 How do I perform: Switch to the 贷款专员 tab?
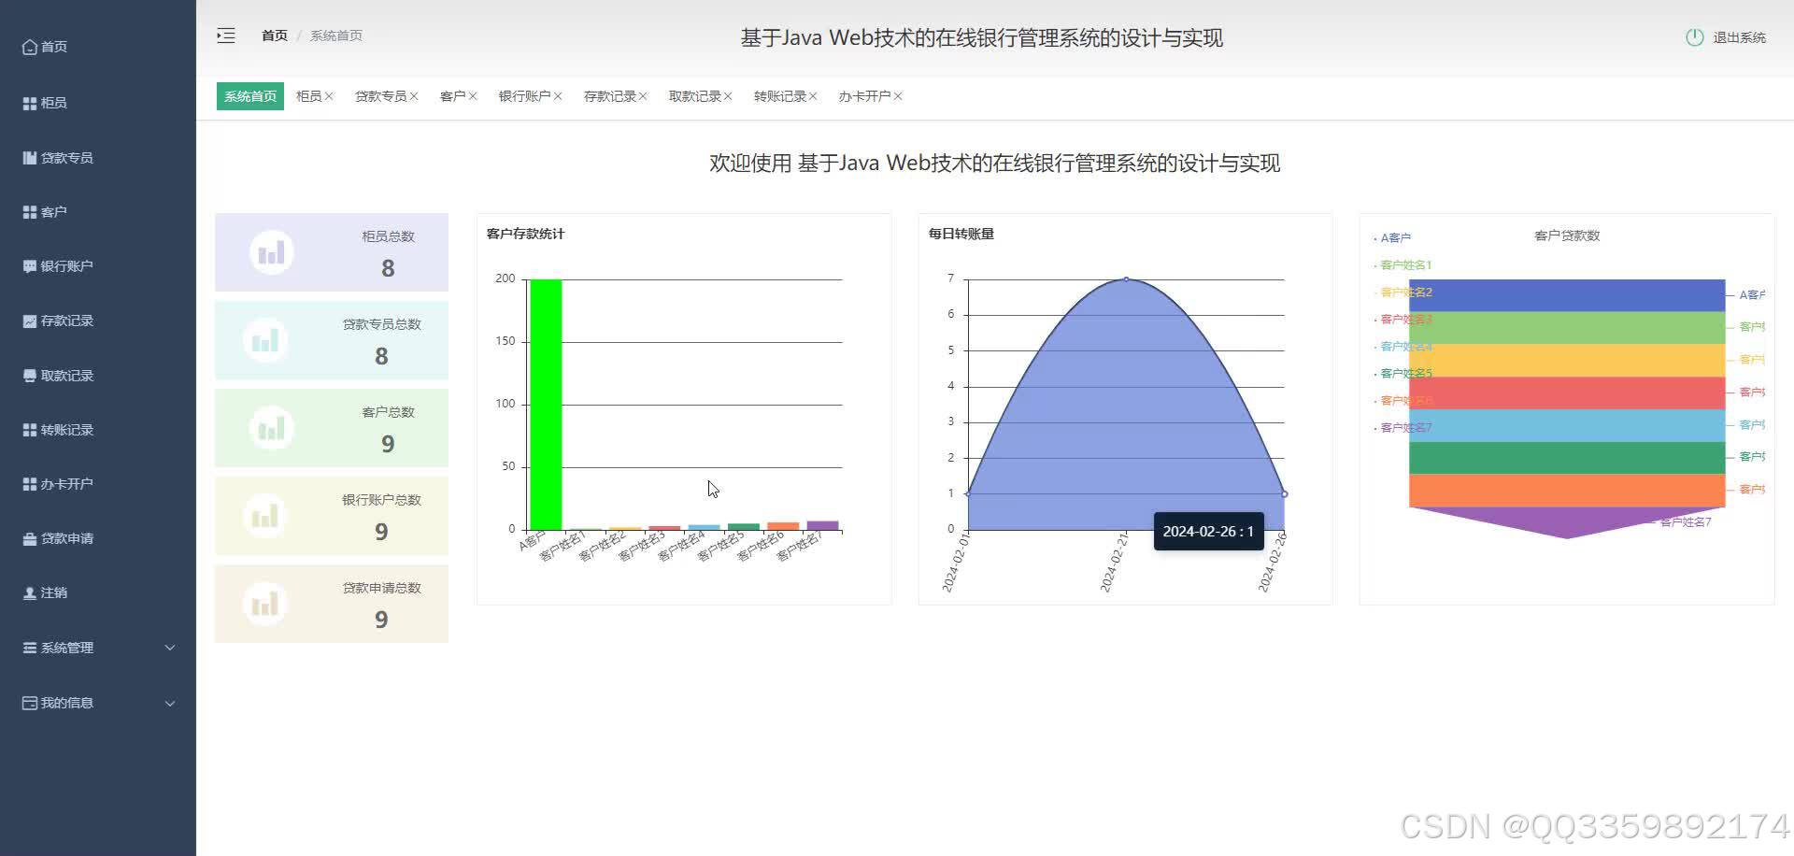point(380,96)
